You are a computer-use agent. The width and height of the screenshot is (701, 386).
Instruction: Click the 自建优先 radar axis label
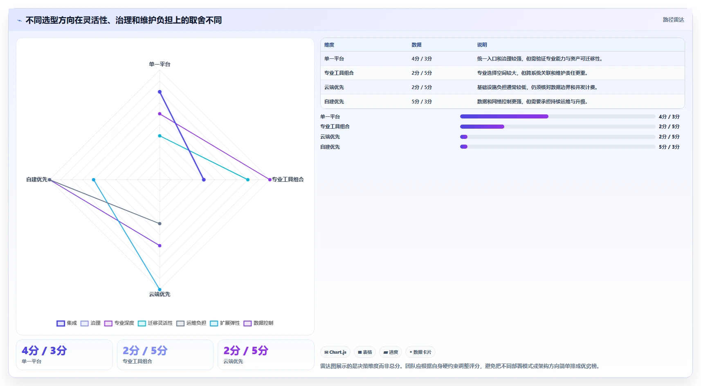pyautogui.click(x=37, y=179)
